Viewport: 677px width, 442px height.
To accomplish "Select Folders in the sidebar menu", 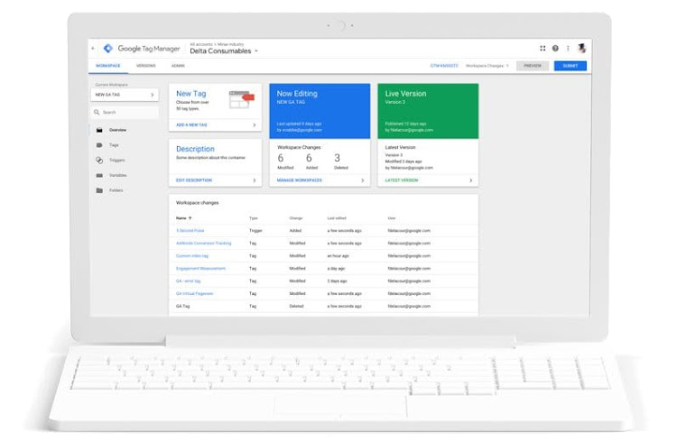I will click(116, 190).
